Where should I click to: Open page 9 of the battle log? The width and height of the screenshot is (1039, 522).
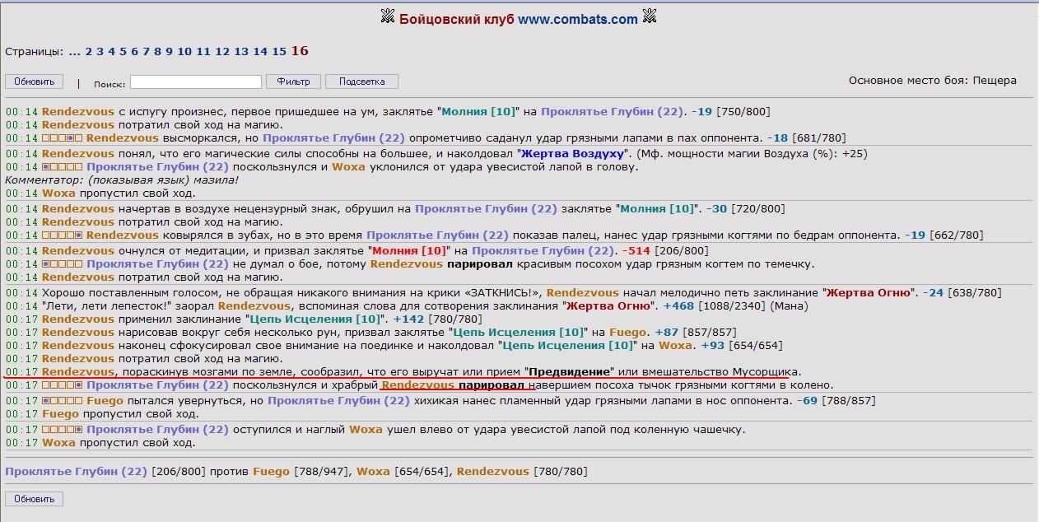pyautogui.click(x=169, y=51)
